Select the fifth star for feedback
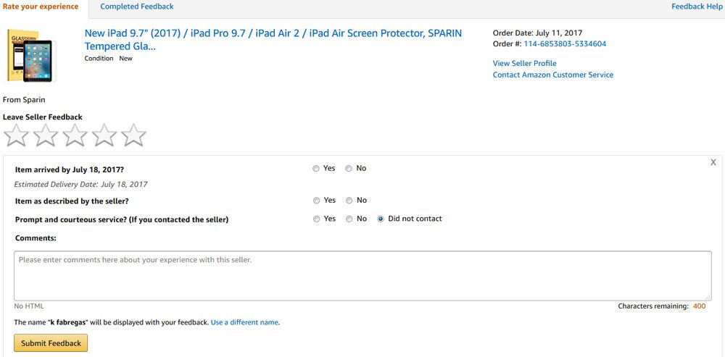The height and width of the screenshot is (357, 725). (x=133, y=135)
